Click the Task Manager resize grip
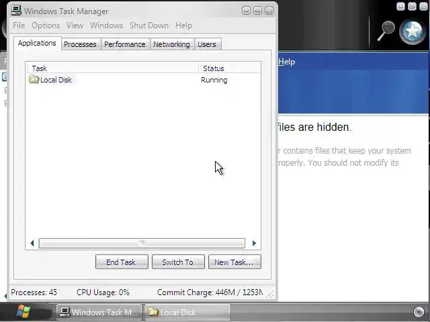The image size is (430, 322). point(270,294)
